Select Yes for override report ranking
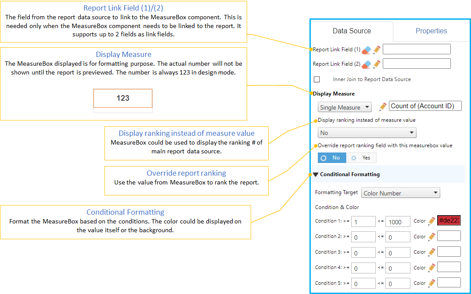Image resolution: width=471 pixels, height=294 pixels. click(x=362, y=158)
